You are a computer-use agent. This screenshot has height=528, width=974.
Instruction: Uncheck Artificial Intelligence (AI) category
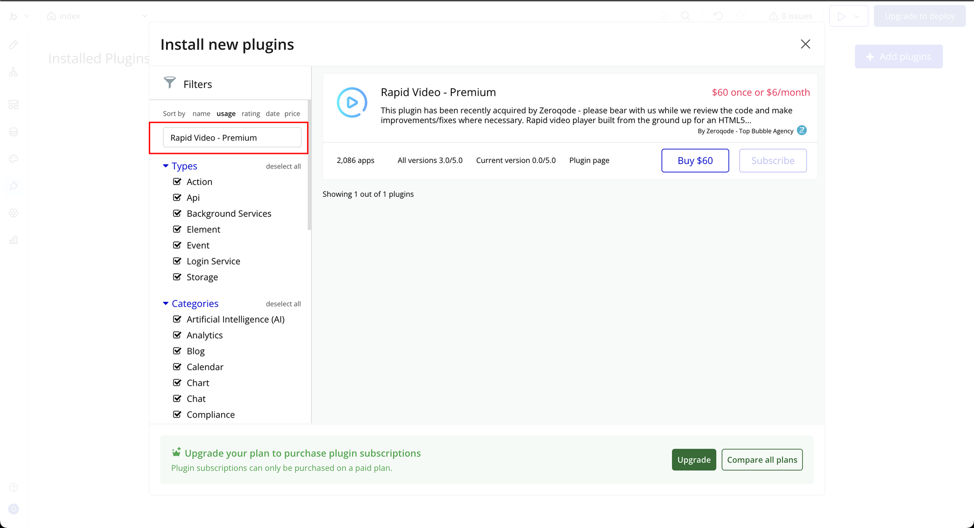point(177,319)
